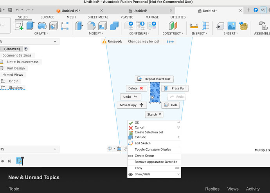Image resolution: width=270 pixels, height=193 pixels.
Task: Open the INSERT dropdown menu
Action: 231,33
